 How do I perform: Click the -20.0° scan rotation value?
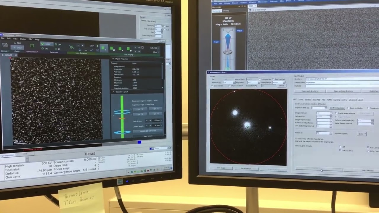92,46
